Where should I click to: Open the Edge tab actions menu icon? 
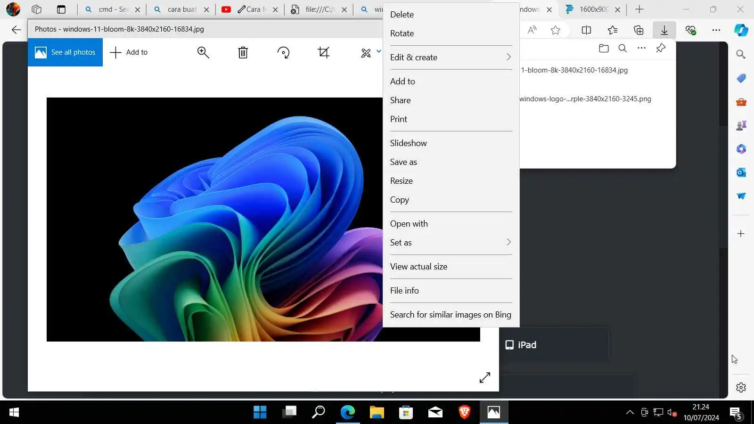tap(61, 9)
